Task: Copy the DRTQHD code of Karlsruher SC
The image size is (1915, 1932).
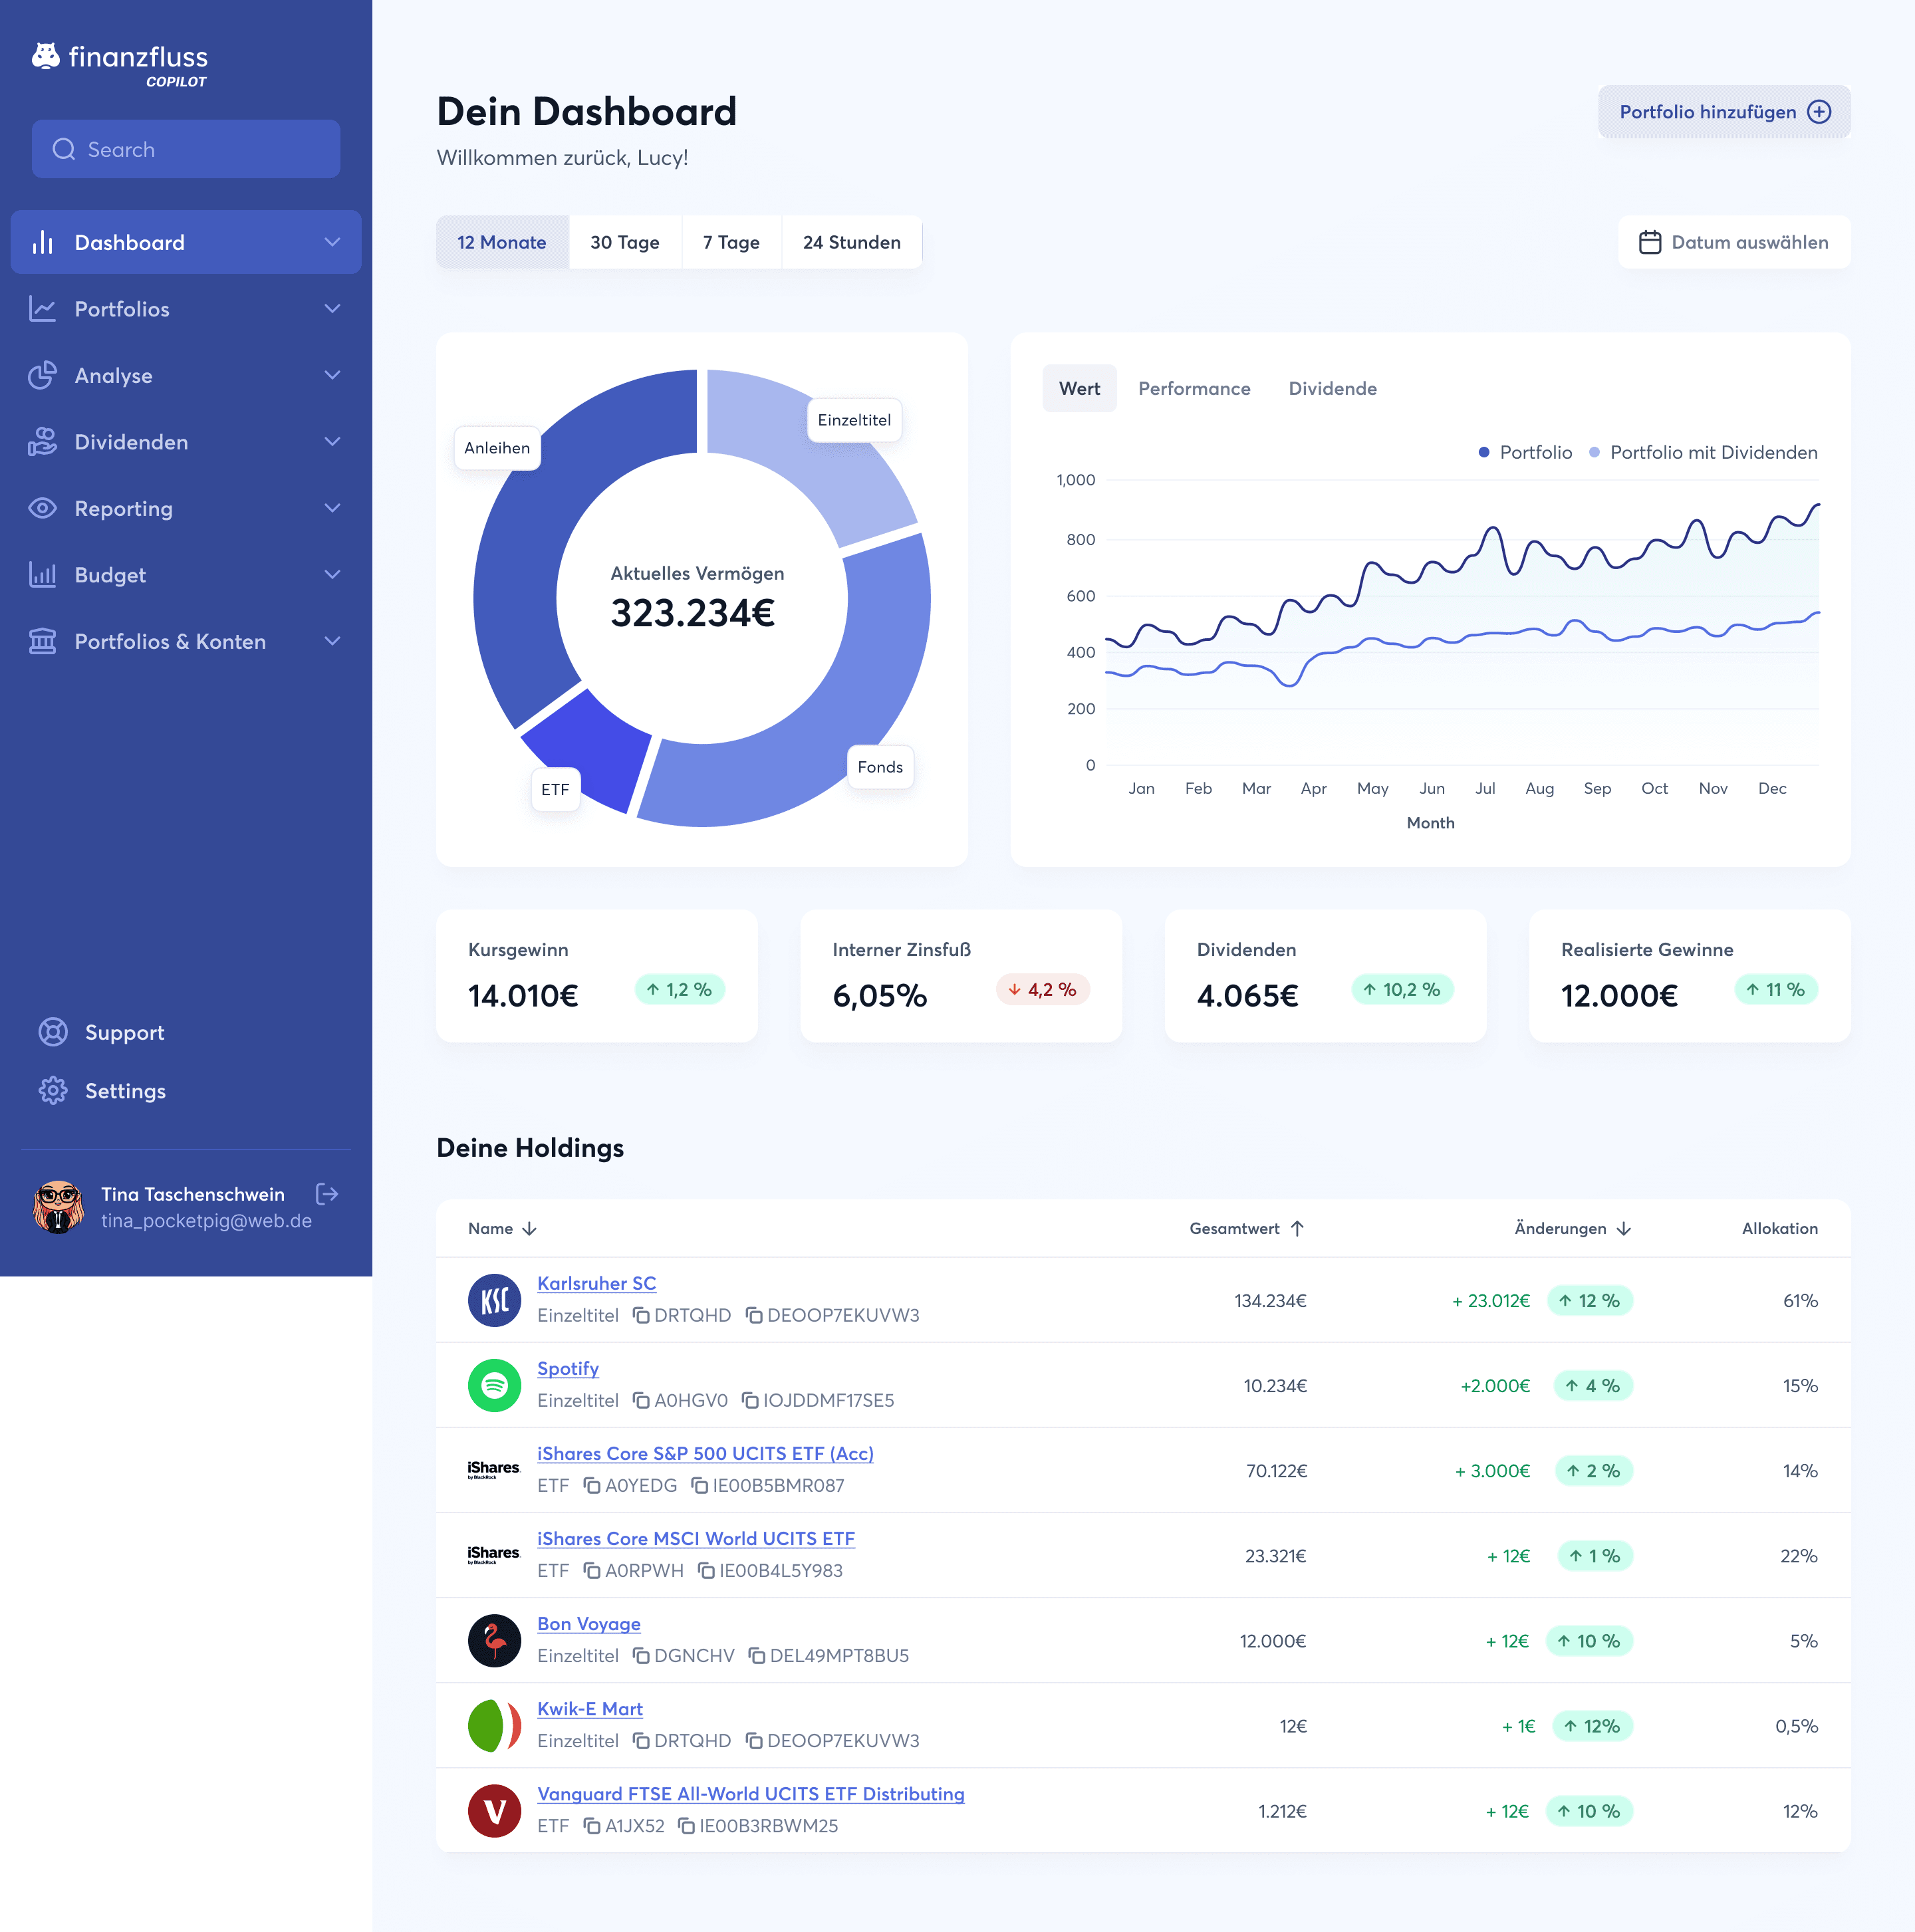Action: (x=642, y=1315)
